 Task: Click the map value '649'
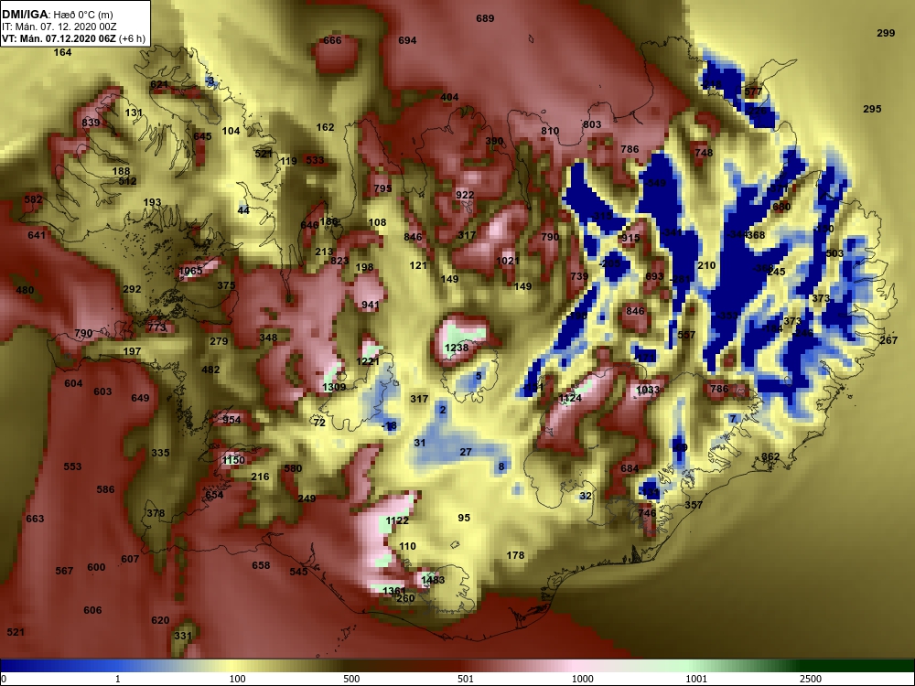point(140,399)
